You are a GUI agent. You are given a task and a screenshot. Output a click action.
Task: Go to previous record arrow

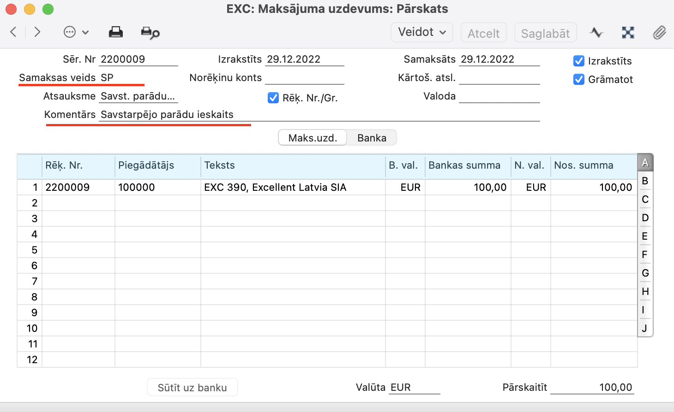coord(13,32)
